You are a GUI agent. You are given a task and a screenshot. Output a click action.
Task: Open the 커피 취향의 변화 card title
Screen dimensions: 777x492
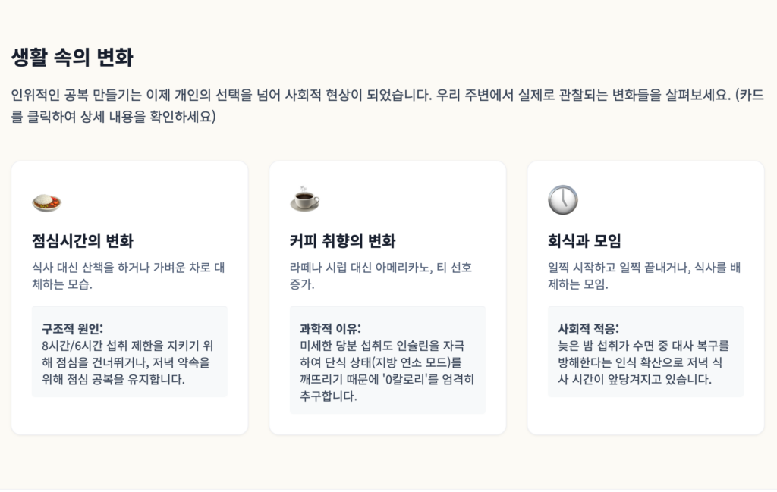342,242
